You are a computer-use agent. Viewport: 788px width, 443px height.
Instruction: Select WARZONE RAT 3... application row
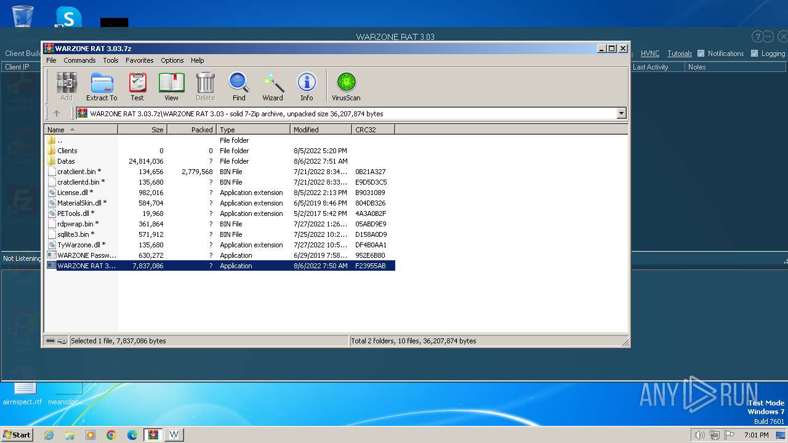tap(220, 266)
